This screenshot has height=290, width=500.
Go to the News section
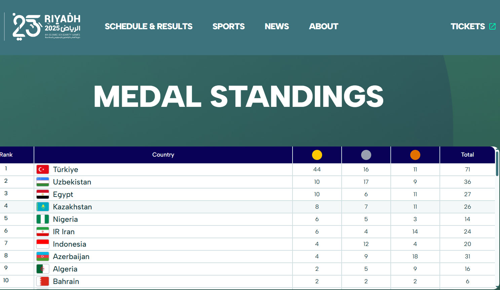tap(277, 27)
